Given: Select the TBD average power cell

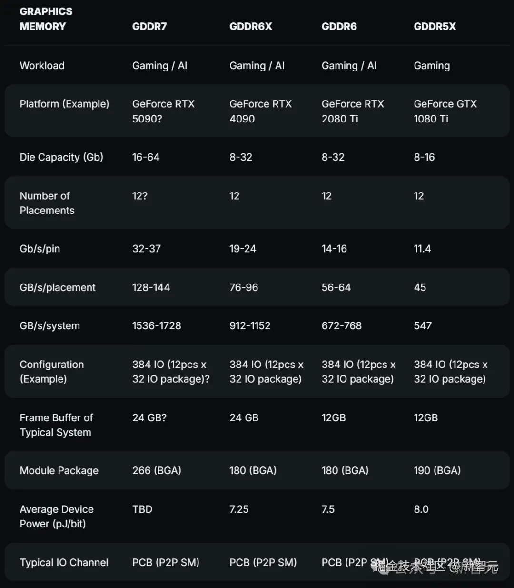Looking at the screenshot, I should point(142,509).
